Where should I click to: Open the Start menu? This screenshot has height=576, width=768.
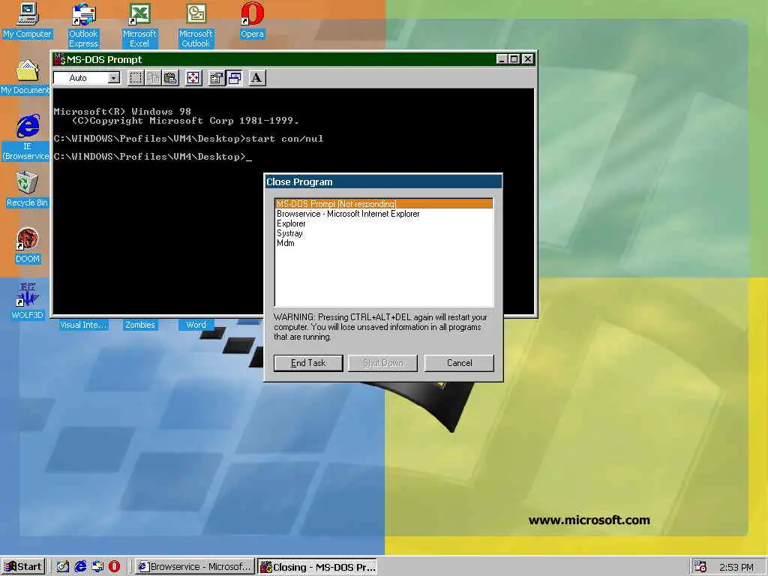(x=23, y=567)
